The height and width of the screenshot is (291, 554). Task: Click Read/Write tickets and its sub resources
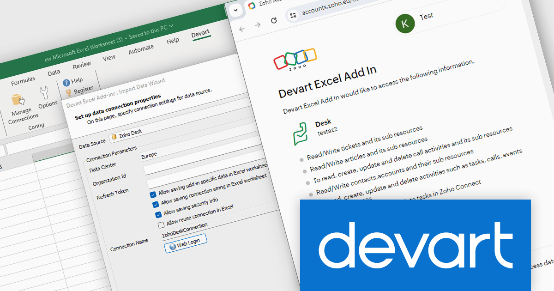pyautogui.click(x=366, y=142)
